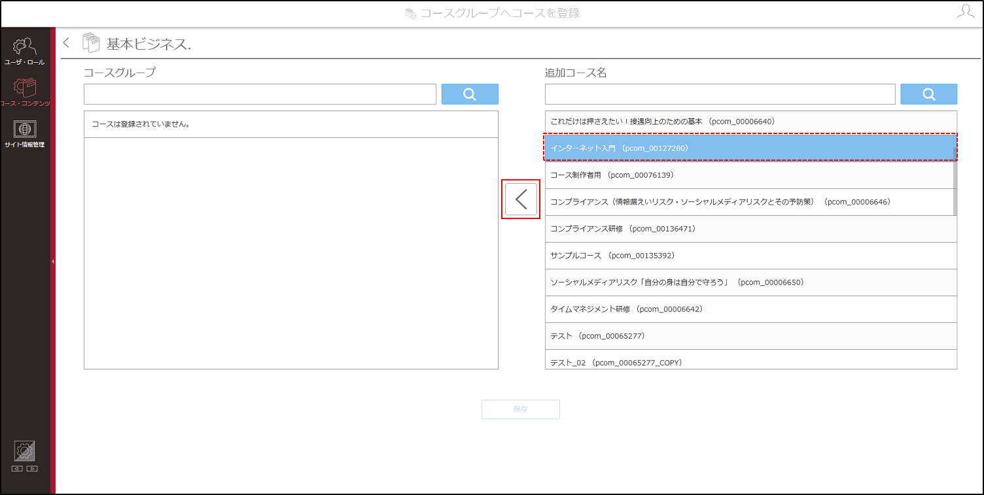Viewport: 984px width, 495px height.
Task: Go back using arrow beside 基本ビジネス
Action: [66, 43]
